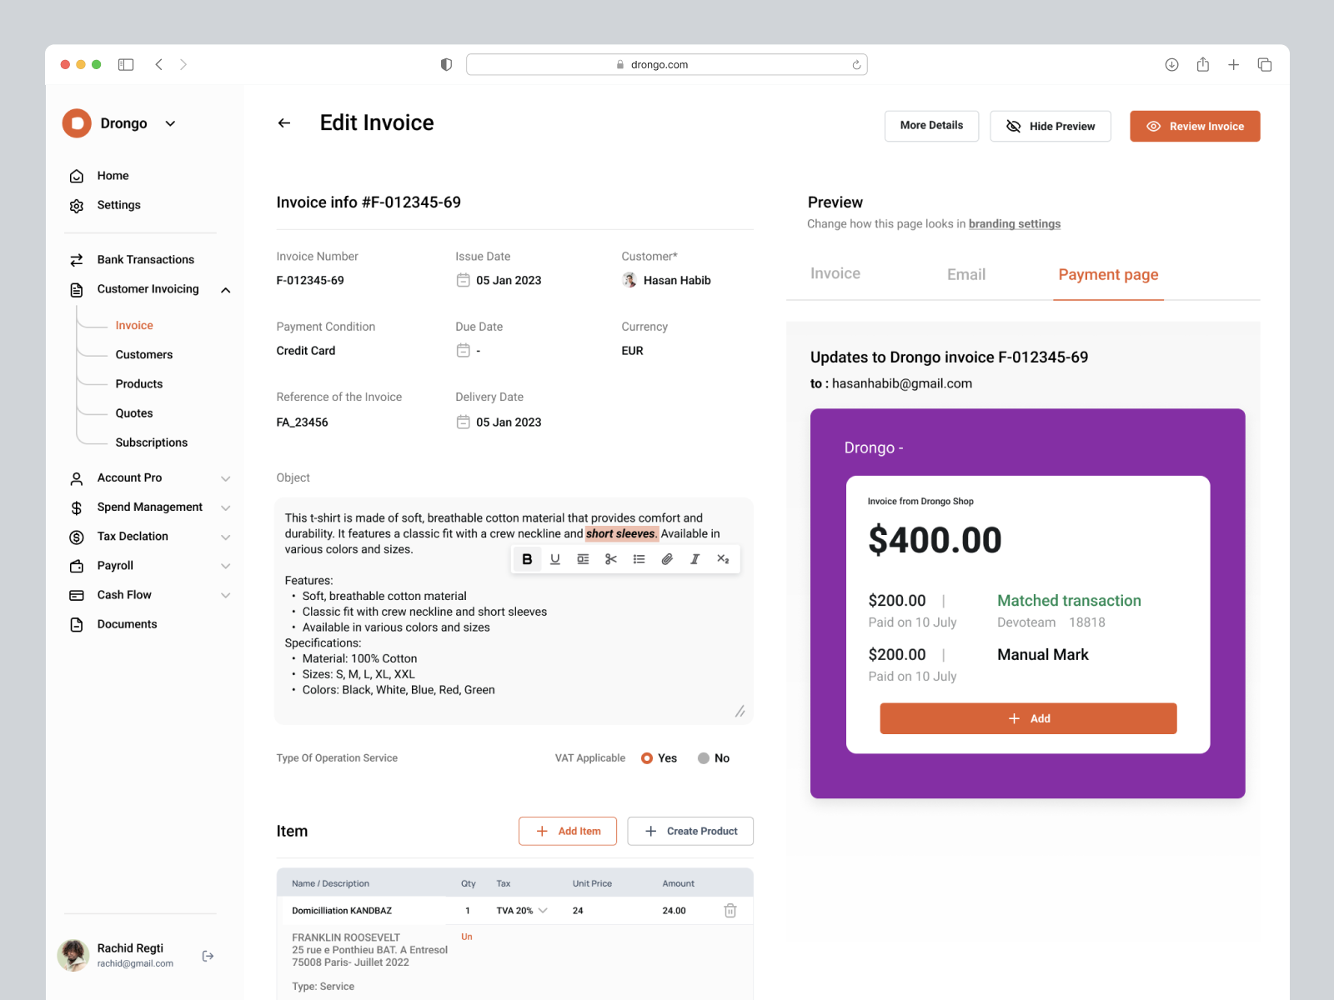Viewport: 1334px width, 1000px height.
Task: Select the Spend Management dollar icon
Action: 76,507
